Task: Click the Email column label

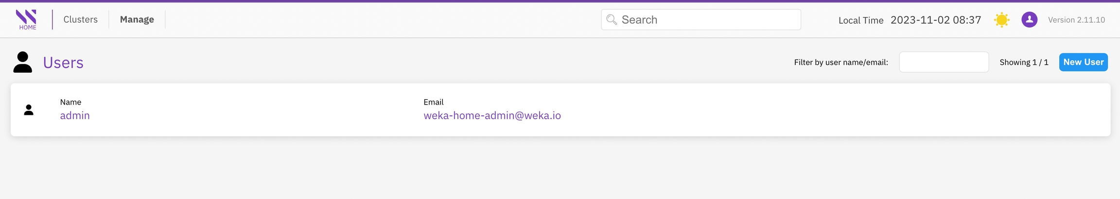Action: click(x=433, y=102)
